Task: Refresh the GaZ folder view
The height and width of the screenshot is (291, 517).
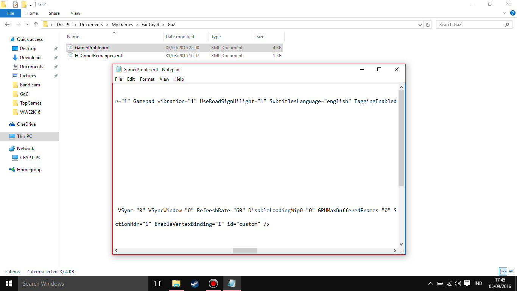Action: 428,24
